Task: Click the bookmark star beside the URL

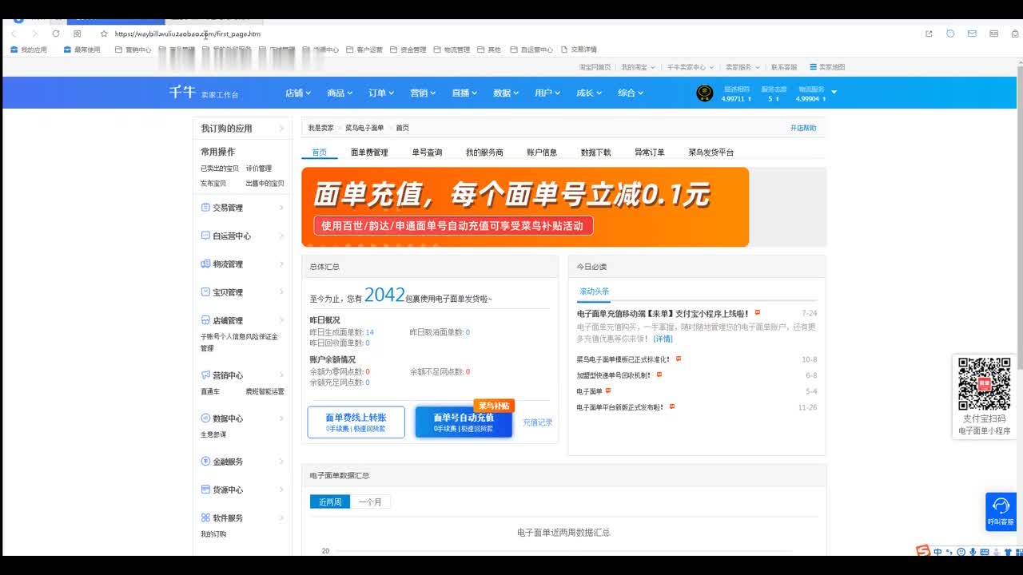Action: 104,34
